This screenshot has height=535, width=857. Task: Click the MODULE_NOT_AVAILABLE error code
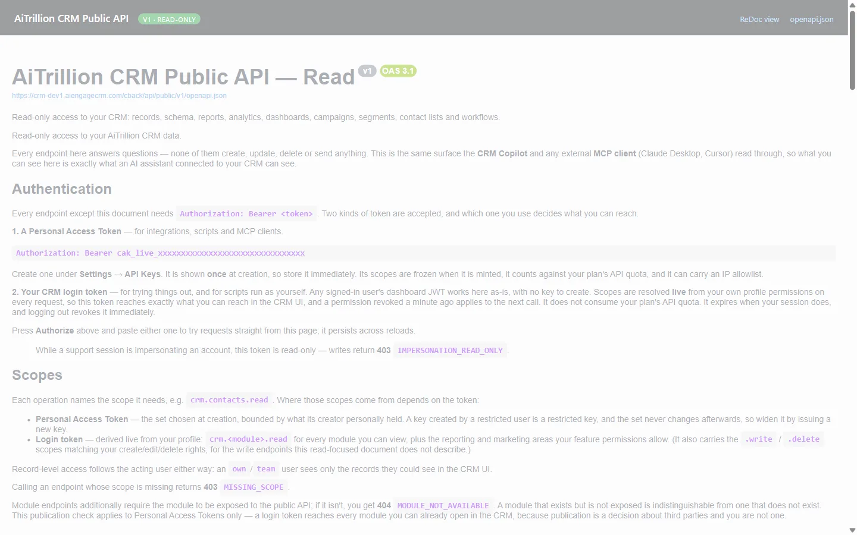(443, 506)
